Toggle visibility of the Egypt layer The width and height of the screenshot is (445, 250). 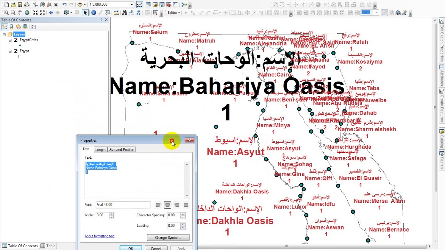16,51
